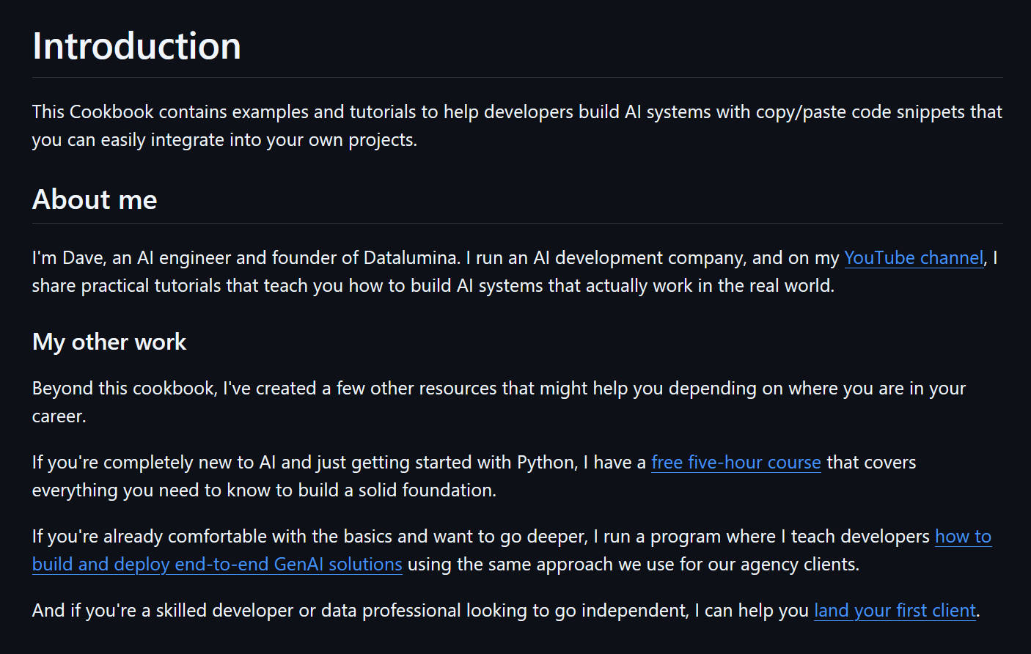The image size is (1031, 654).
Task: Click the text 'share practical tutorials'
Action: pos(127,286)
